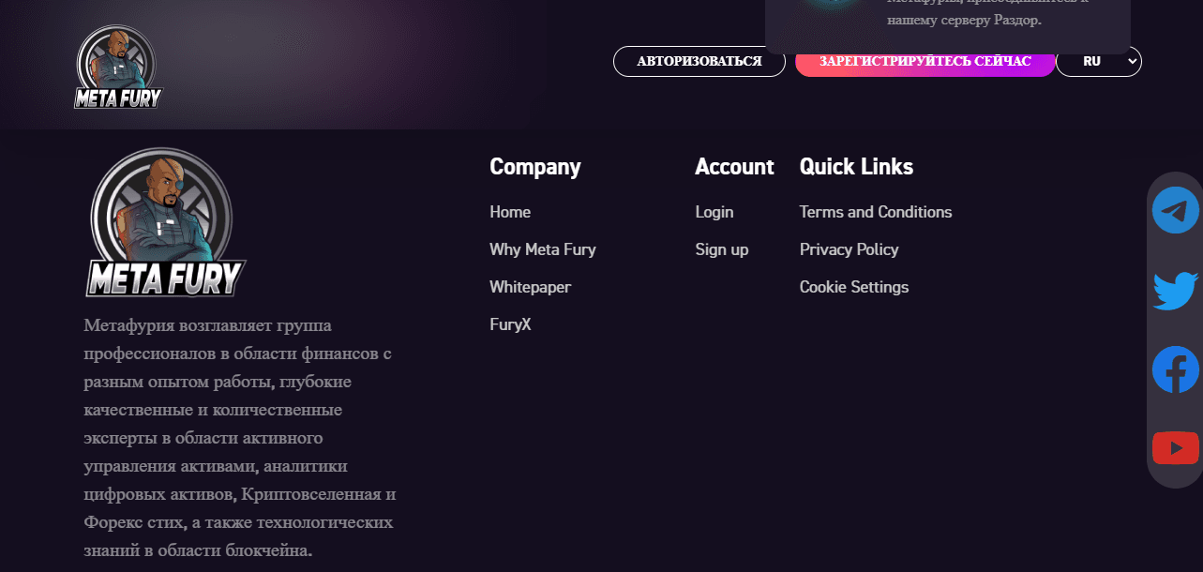Go to the Home footer link
The width and height of the screenshot is (1203, 572).
510,212
